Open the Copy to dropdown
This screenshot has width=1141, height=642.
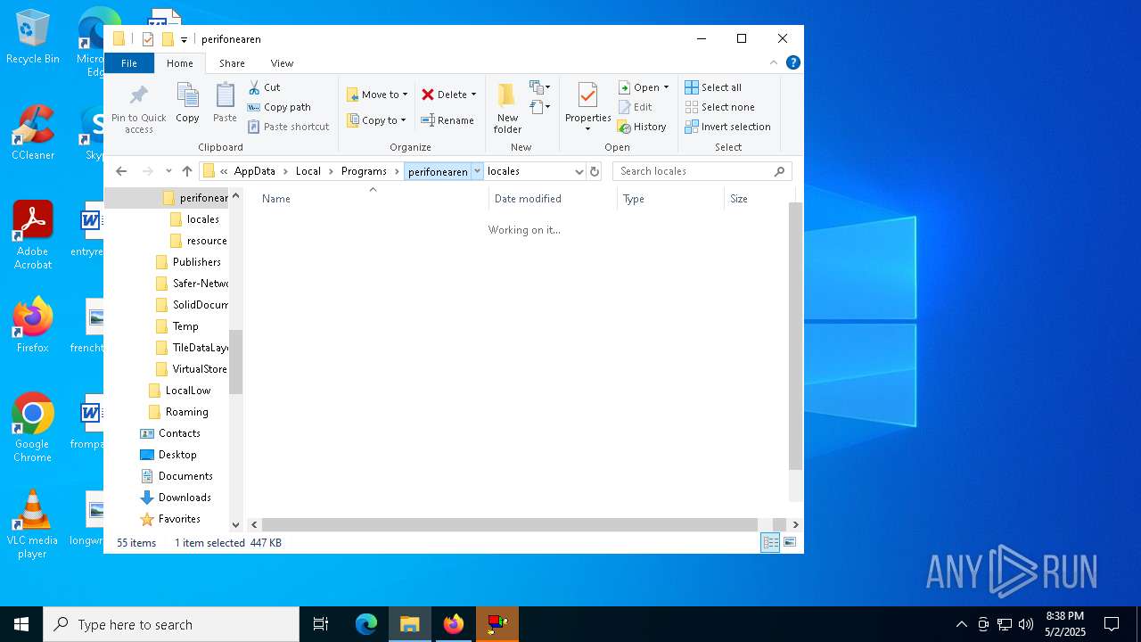(376, 120)
